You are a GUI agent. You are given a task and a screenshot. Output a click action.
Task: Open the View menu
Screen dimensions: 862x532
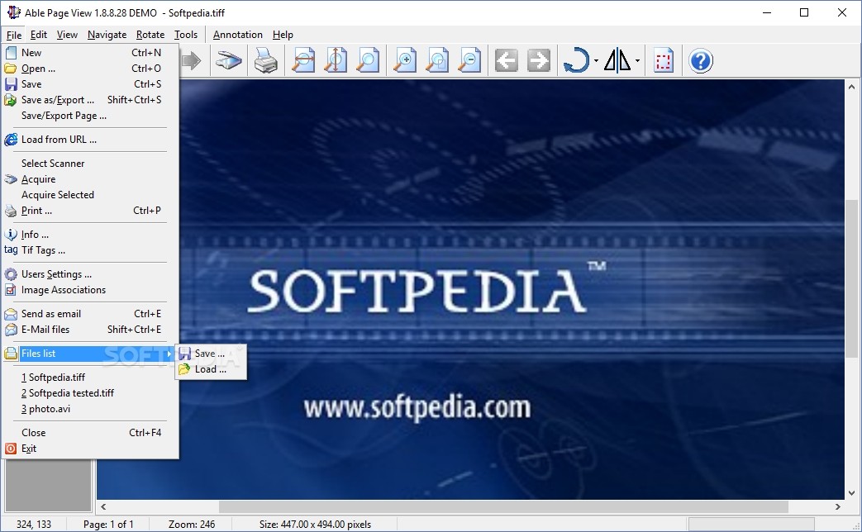(x=67, y=35)
